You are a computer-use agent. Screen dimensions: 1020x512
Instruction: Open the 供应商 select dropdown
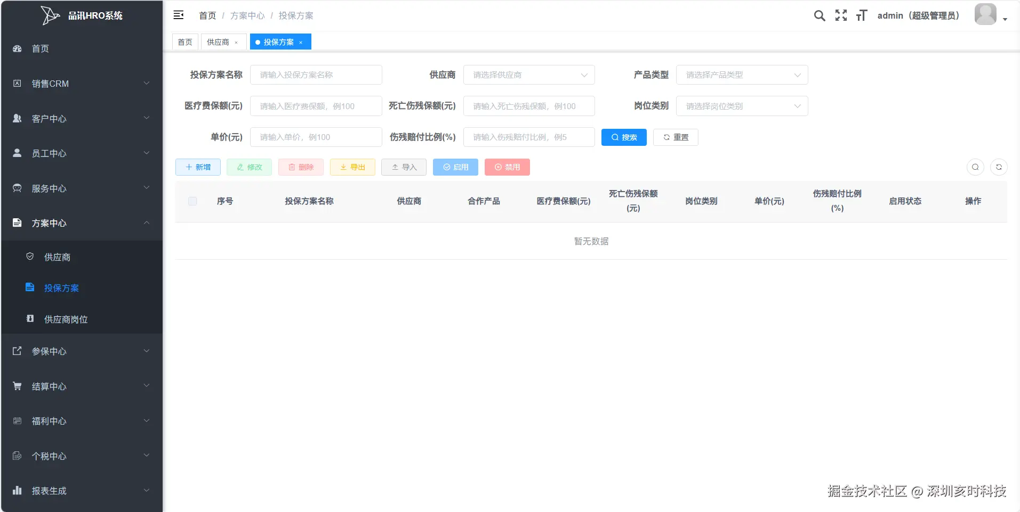pos(529,75)
